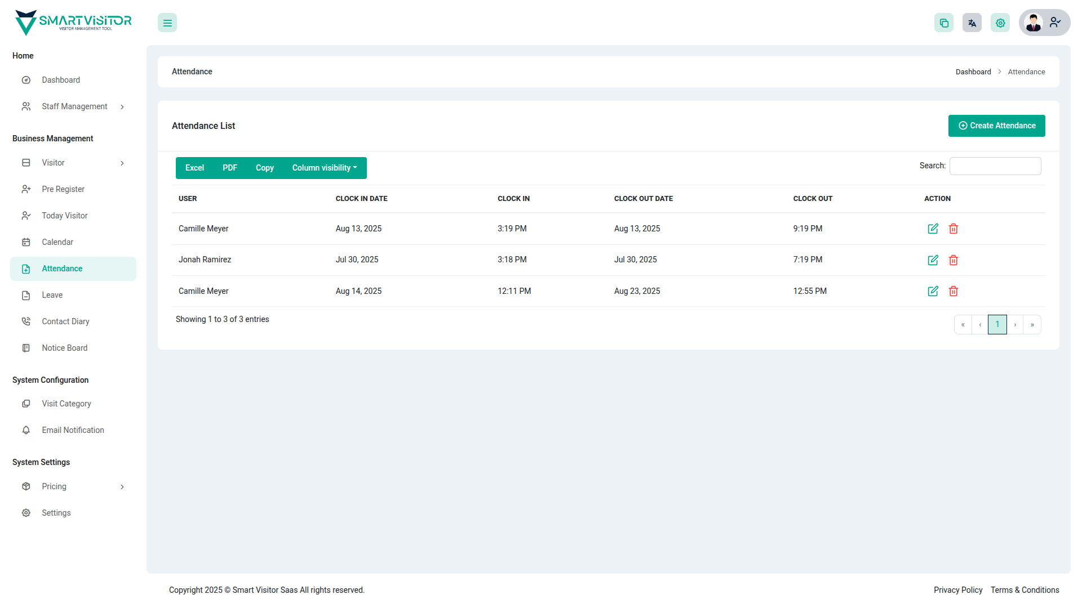Image resolution: width=1082 pixels, height=608 pixels.
Task: Focus the Search input field
Action: 995,166
